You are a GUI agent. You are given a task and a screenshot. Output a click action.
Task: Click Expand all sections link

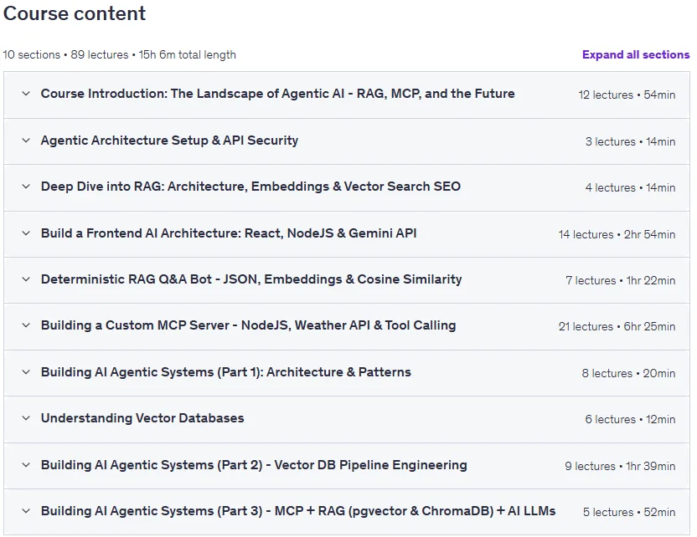[636, 54]
